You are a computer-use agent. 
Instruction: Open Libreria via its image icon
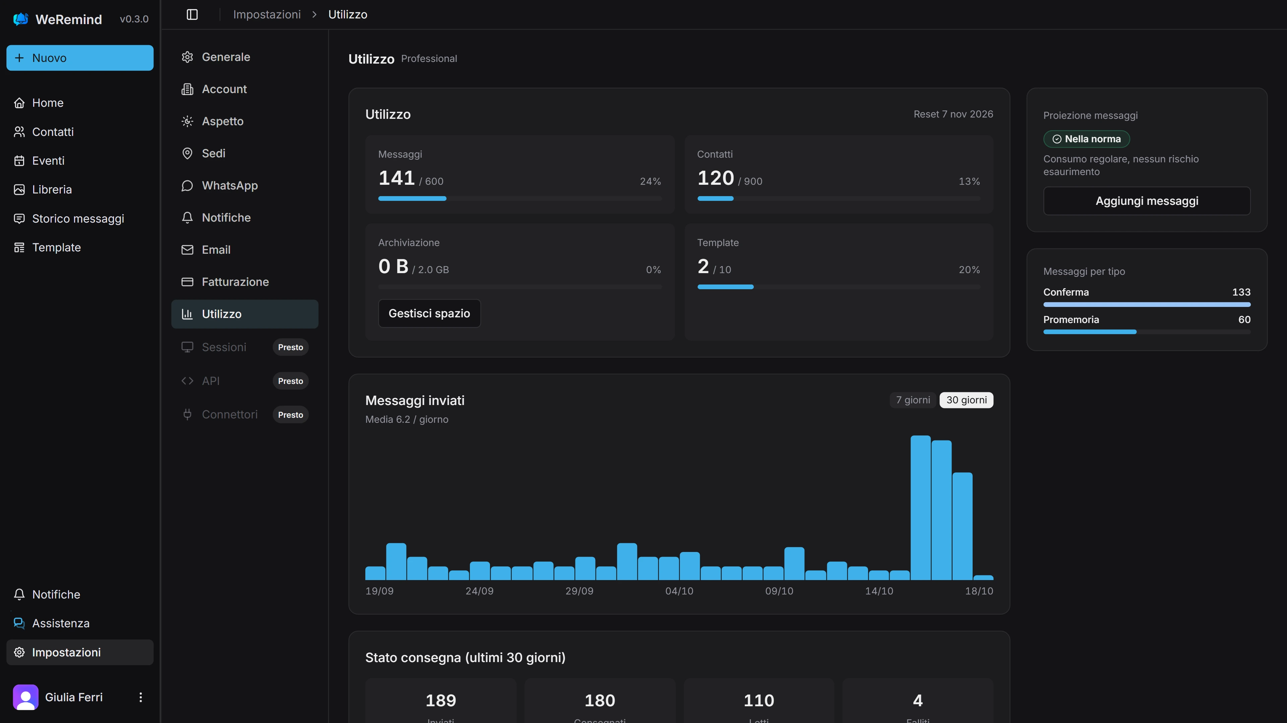click(19, 189)
